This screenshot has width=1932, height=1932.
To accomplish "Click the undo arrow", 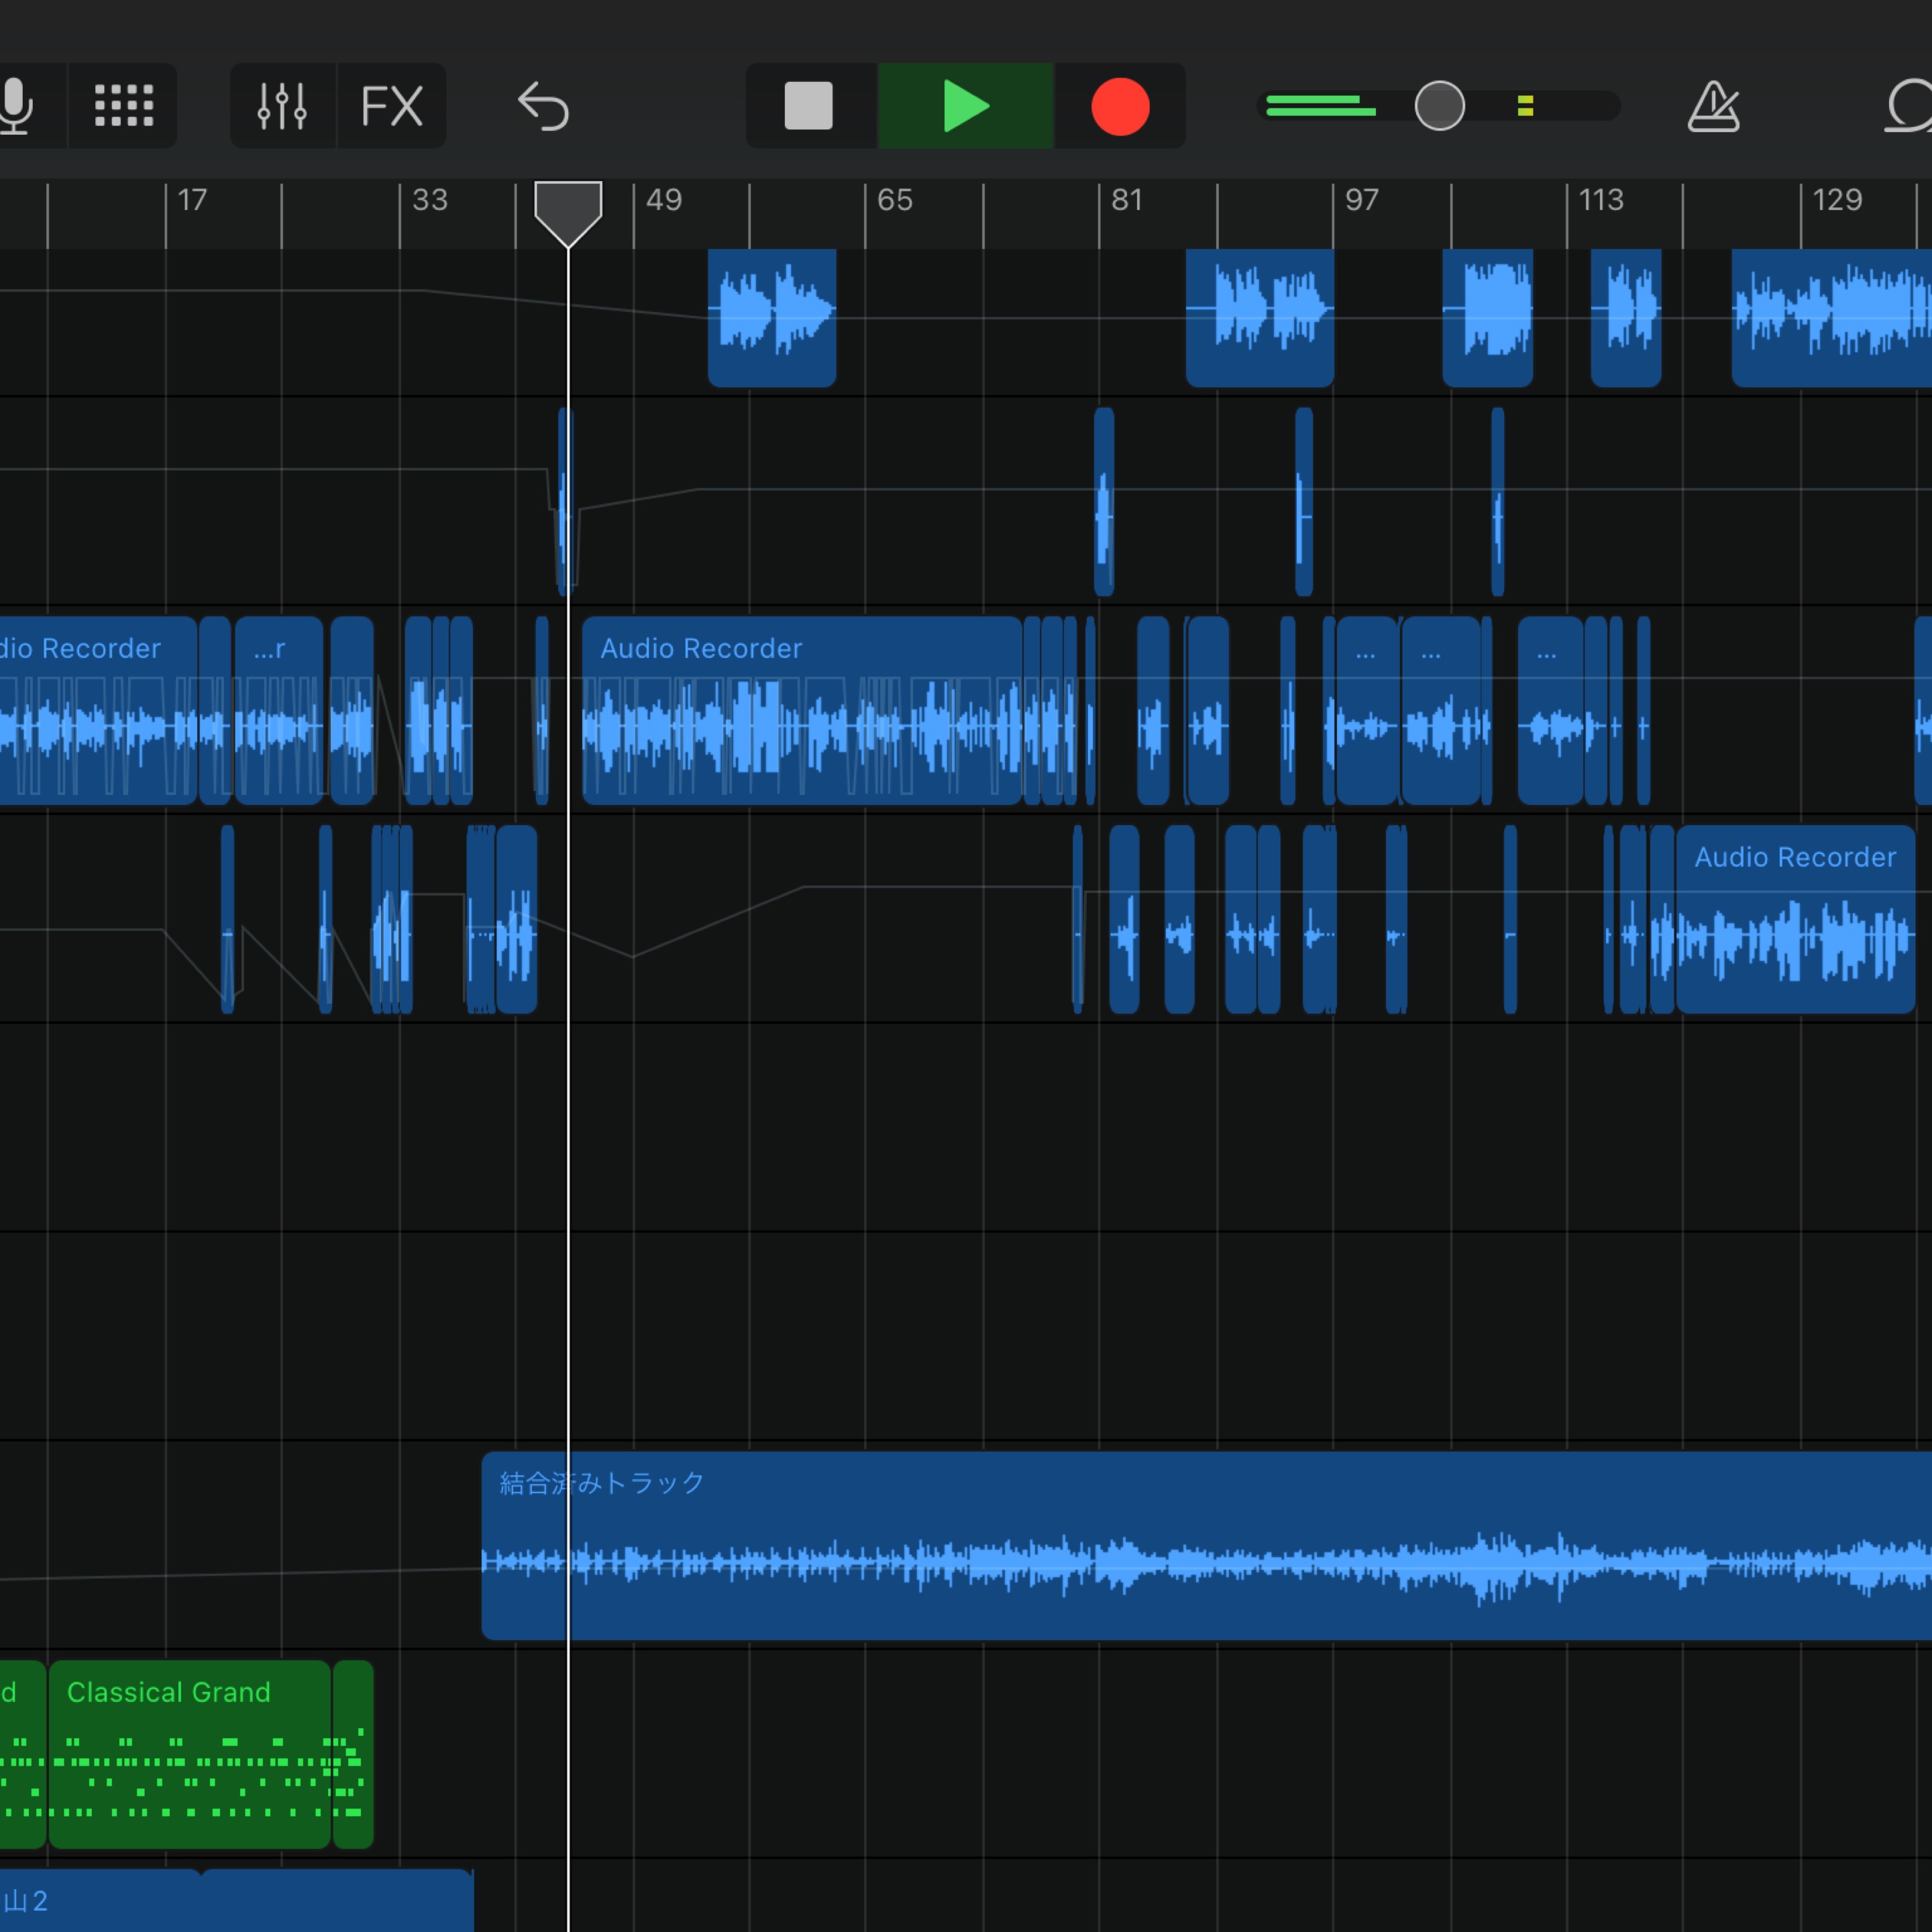I will (543, 106).
